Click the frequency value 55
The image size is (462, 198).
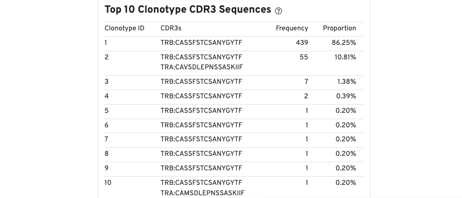coord(304,57)
